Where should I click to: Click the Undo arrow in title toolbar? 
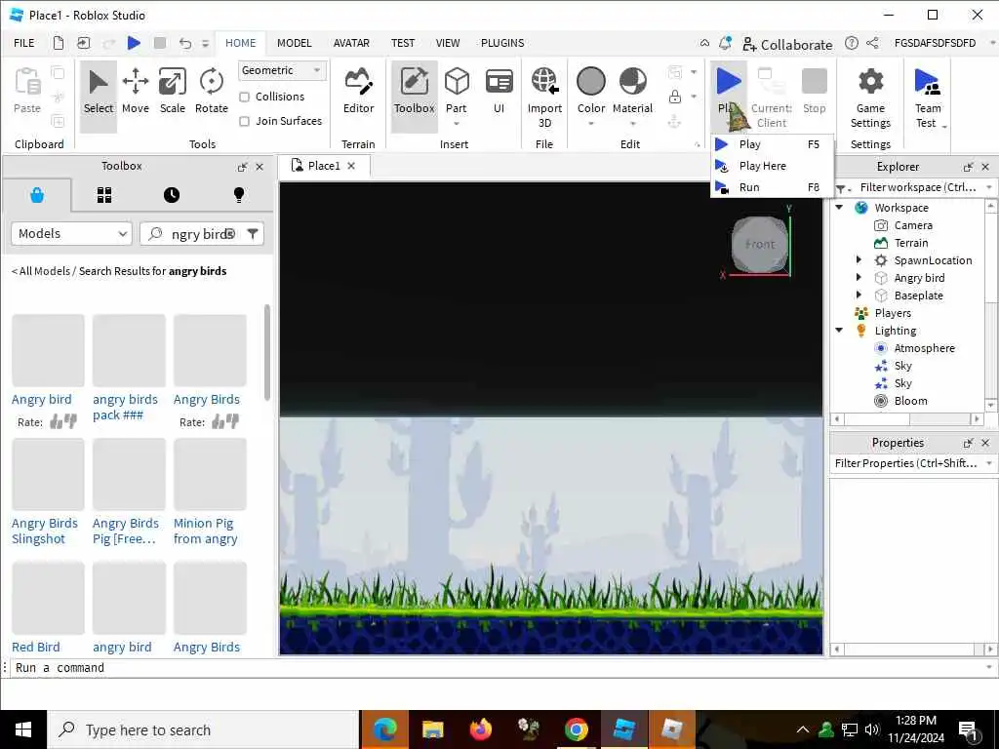(184, 43)
